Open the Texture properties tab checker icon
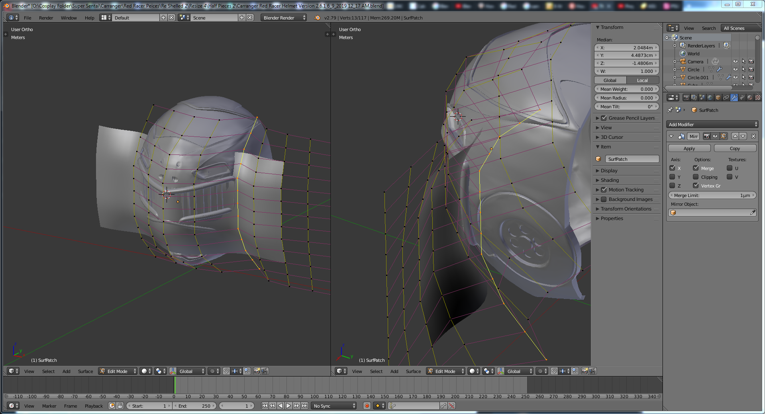765x414 pixels. 757,98
